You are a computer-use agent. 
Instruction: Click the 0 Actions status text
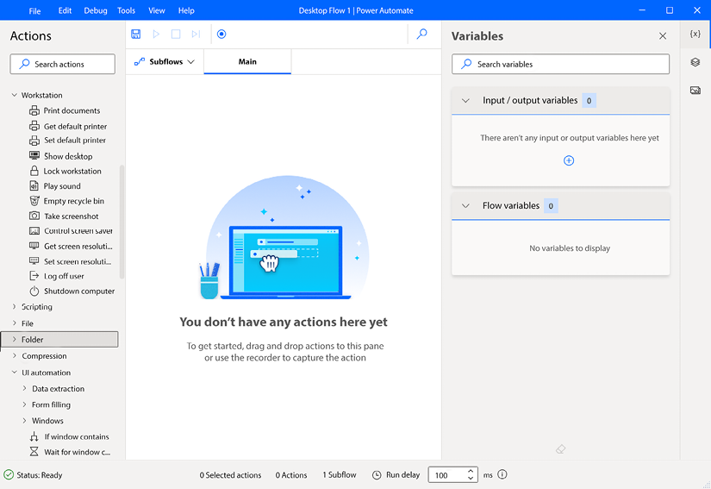[291, 475]
